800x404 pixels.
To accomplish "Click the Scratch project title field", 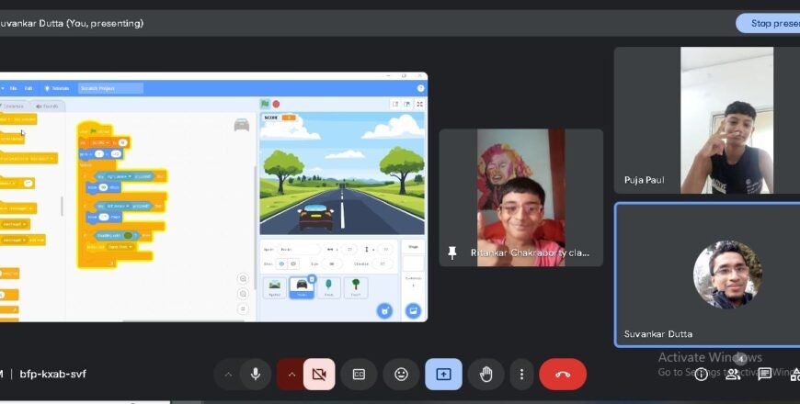I will coord(110,89).
